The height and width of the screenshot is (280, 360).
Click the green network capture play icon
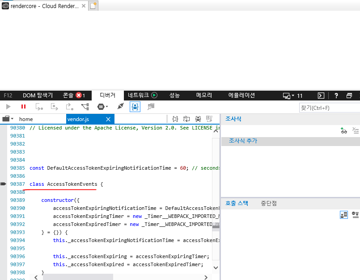coord(155,95)
